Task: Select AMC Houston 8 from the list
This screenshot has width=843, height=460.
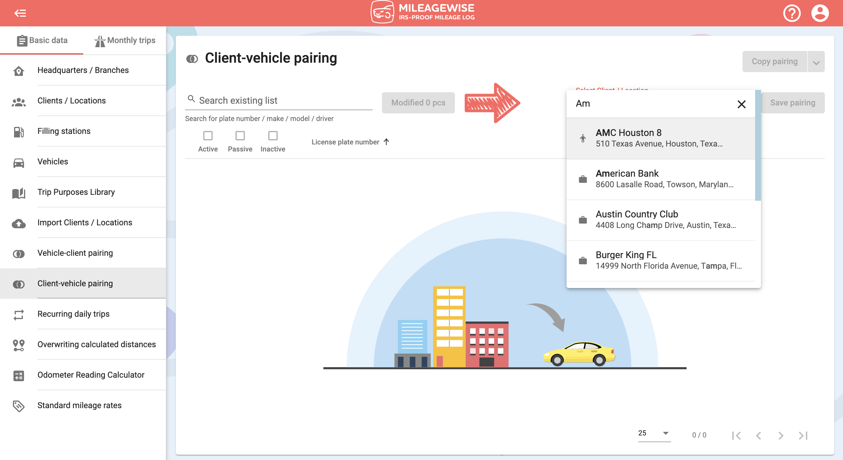Action: [661, 138]
